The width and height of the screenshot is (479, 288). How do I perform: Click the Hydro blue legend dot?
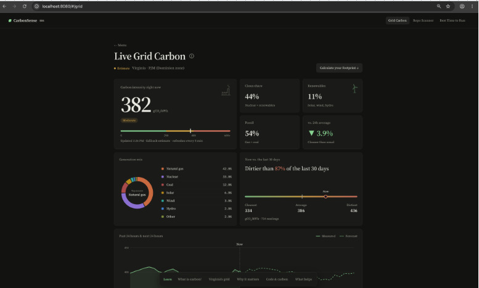(163, 208)
